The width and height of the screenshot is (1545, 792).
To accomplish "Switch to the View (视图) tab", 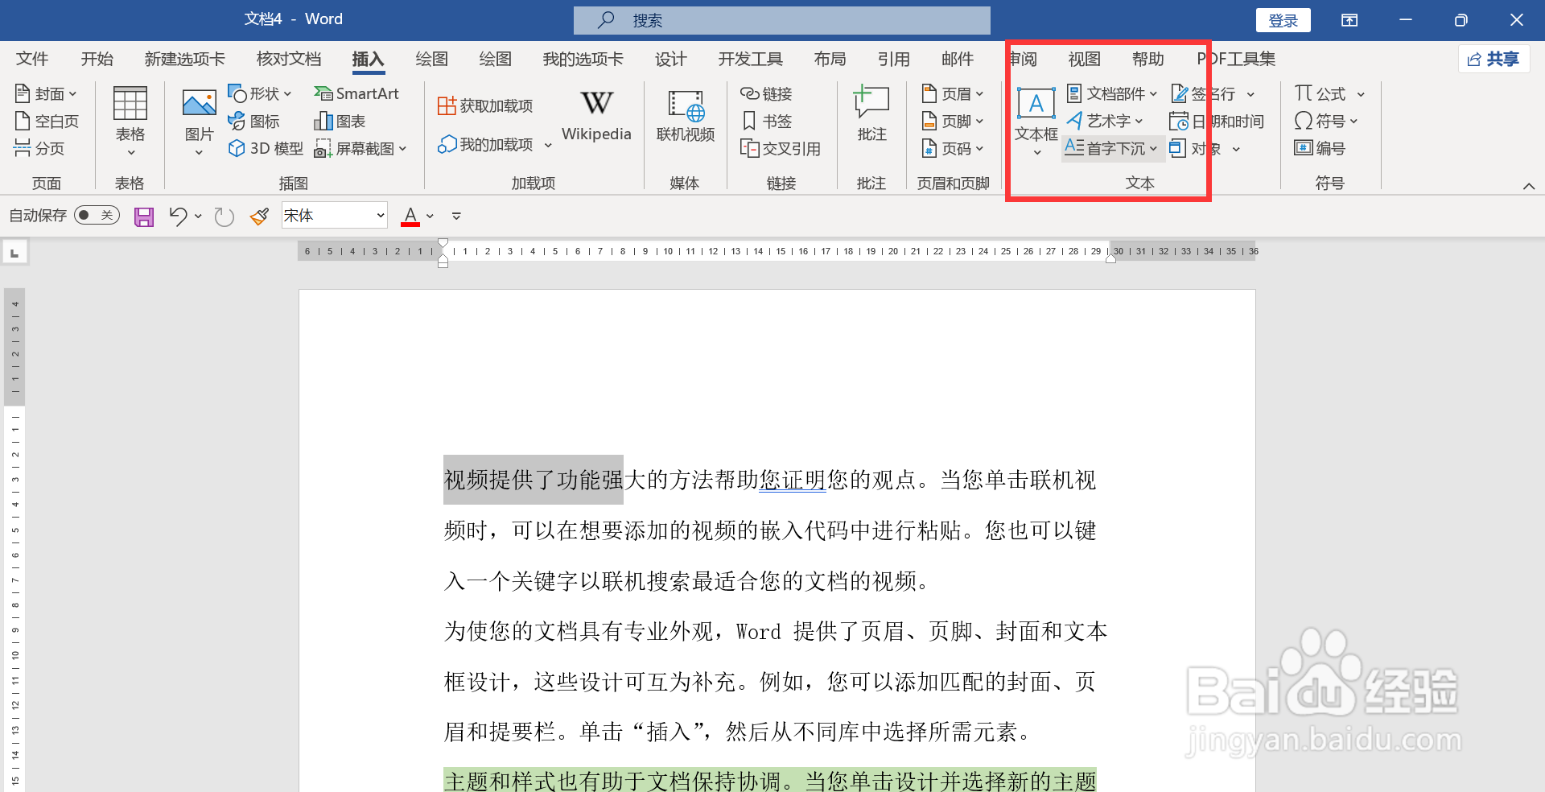I will 1084,59.
